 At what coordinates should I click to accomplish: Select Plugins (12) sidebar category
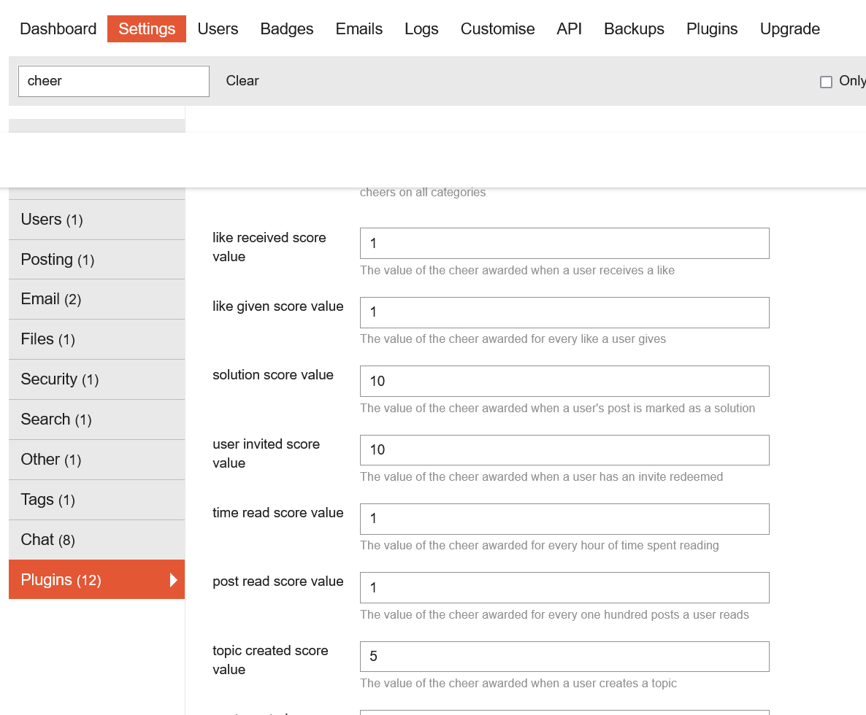96,579
